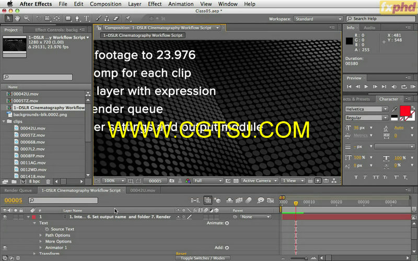Open the Show Channel color icon
The height and width of the screenshot is (261, 418).
click(188, 181)
